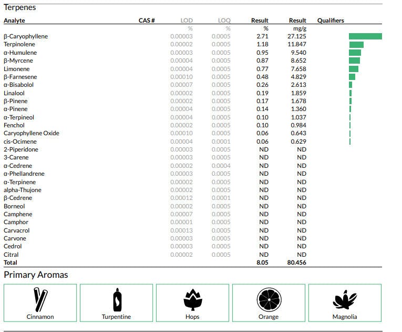Click the β-Caryophyllene green result bar
The height and width of the screenshot is (332, 402).
coord(365,36)
